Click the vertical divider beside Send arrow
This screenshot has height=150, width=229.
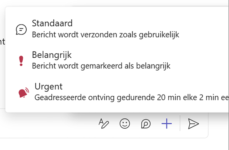pos(180,124)
